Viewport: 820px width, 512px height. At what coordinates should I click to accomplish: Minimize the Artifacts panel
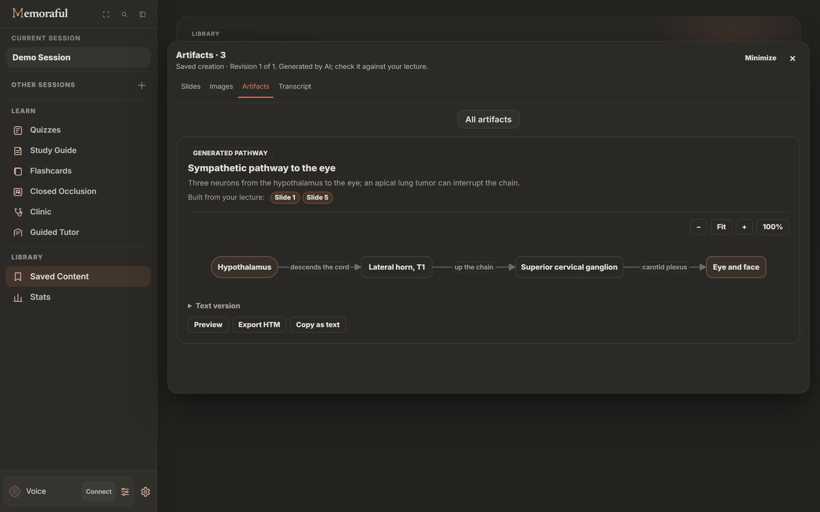(761, 58)
